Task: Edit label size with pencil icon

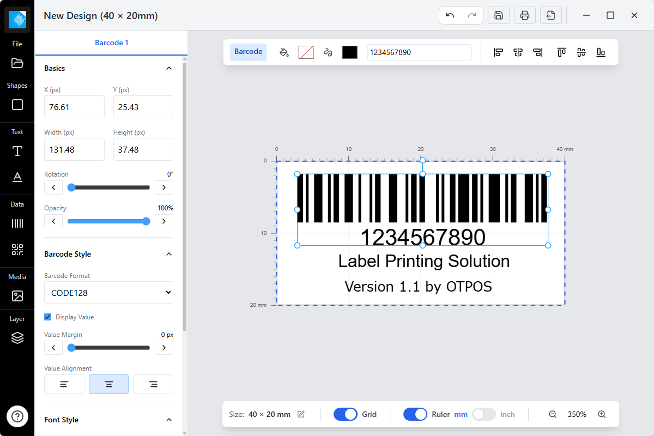Action: coord(301,414)
